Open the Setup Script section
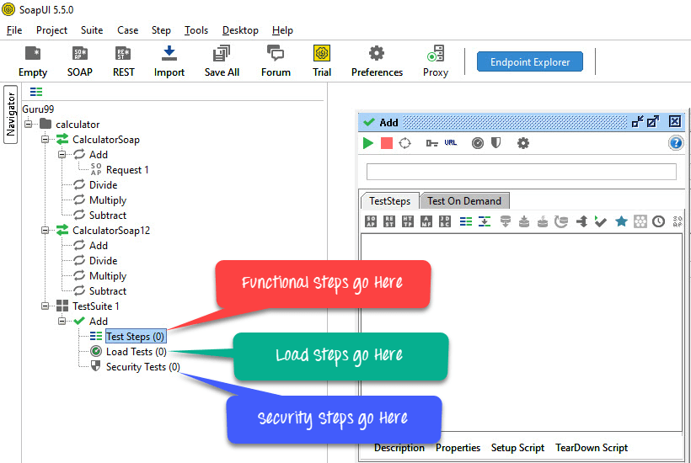The width and height of the screenshot is (691, 463). [x=517, y=448]
